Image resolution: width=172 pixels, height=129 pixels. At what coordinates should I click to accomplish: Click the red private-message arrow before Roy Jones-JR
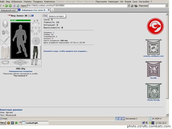pyautogui.click(x=9, y=15)
